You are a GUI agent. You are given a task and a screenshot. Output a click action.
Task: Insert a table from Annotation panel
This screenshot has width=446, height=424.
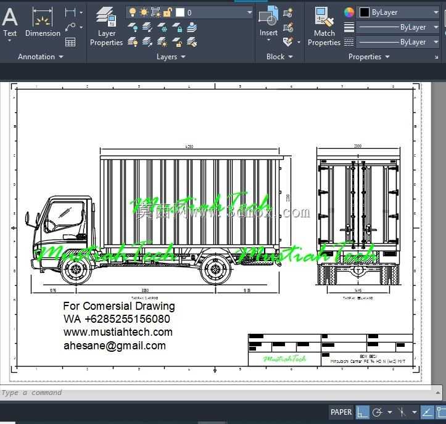[70, 42]
